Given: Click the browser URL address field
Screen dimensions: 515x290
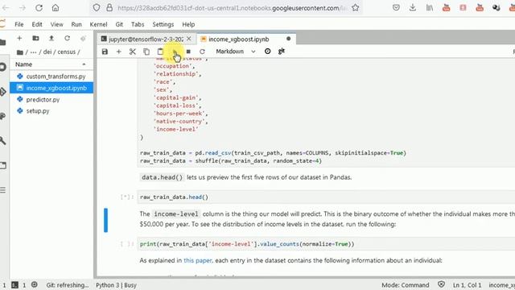Looking at the screenshot, I should point(232,8).
